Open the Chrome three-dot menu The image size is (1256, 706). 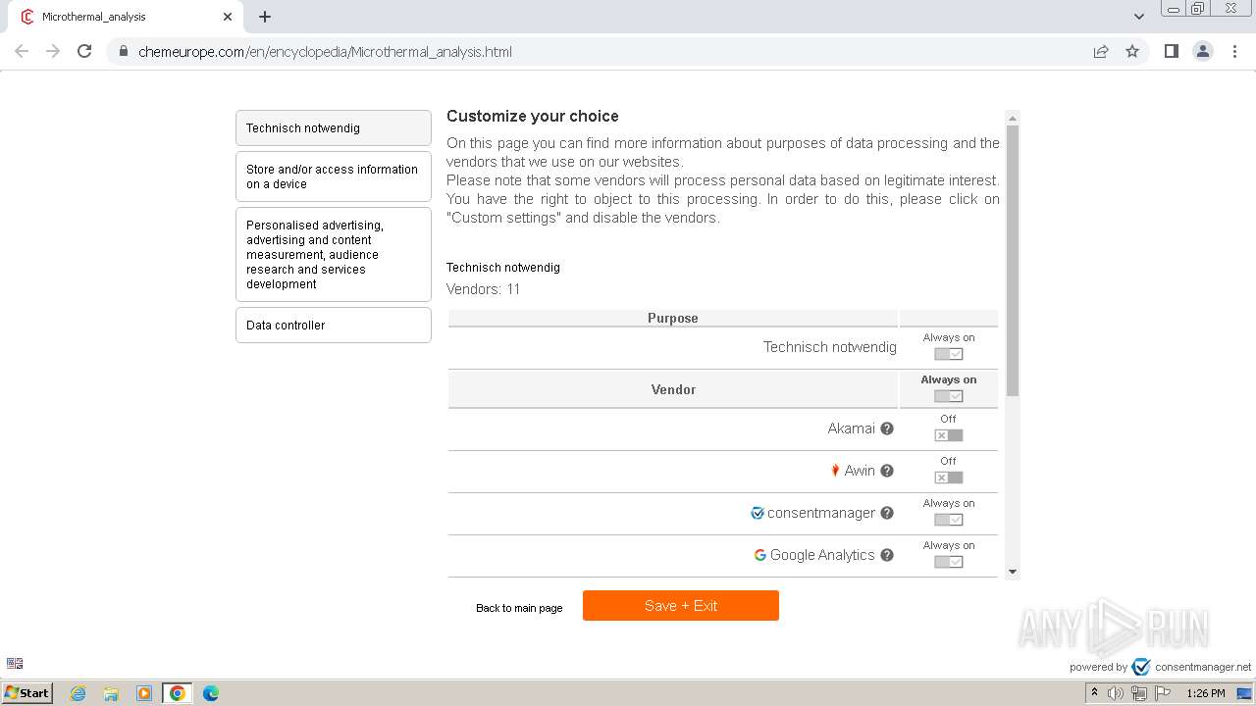pos(1235,51)
